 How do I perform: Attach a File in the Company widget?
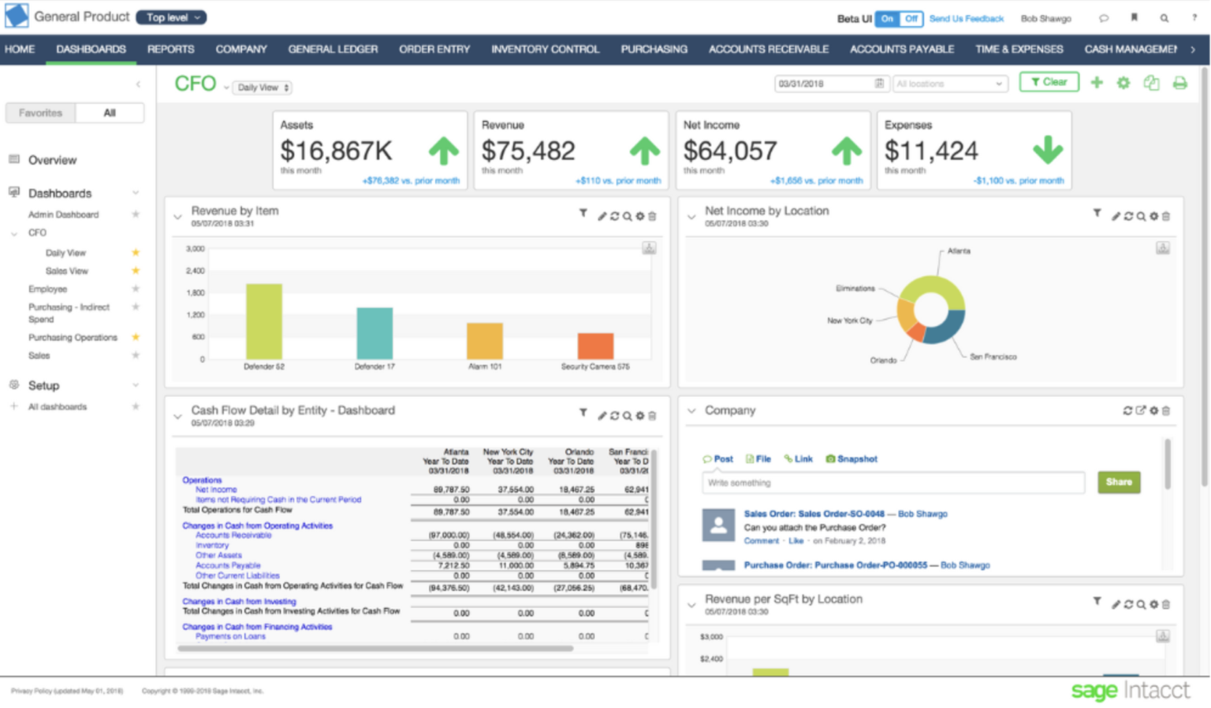tap(758, 458)
